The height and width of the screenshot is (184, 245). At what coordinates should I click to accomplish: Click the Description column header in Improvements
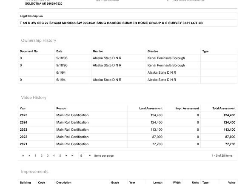(64, 183)
